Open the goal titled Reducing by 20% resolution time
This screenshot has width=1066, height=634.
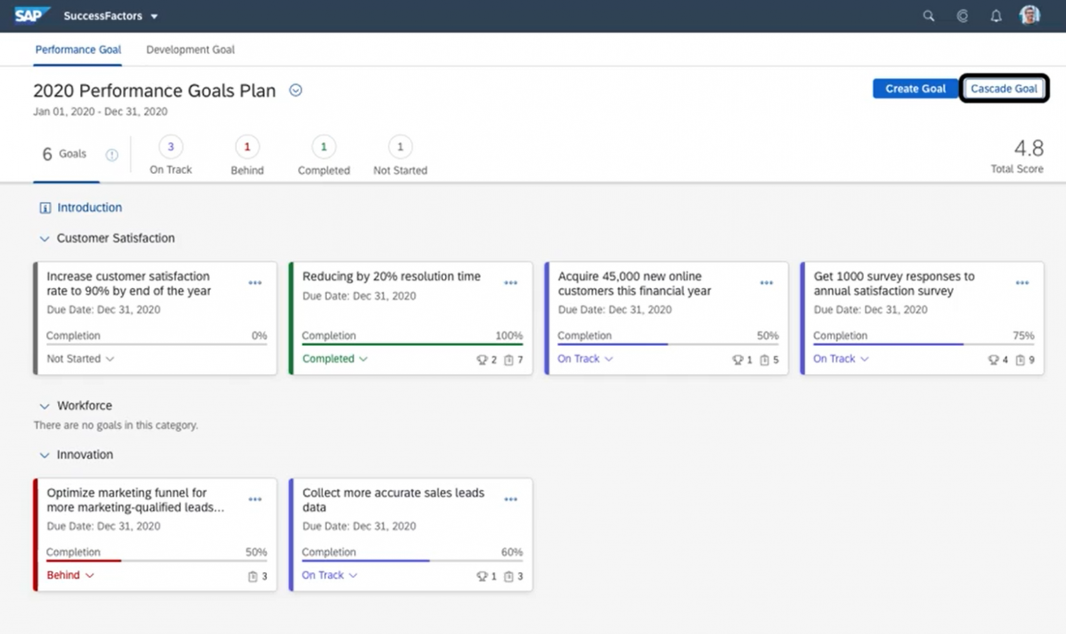[x=391, y=276]
